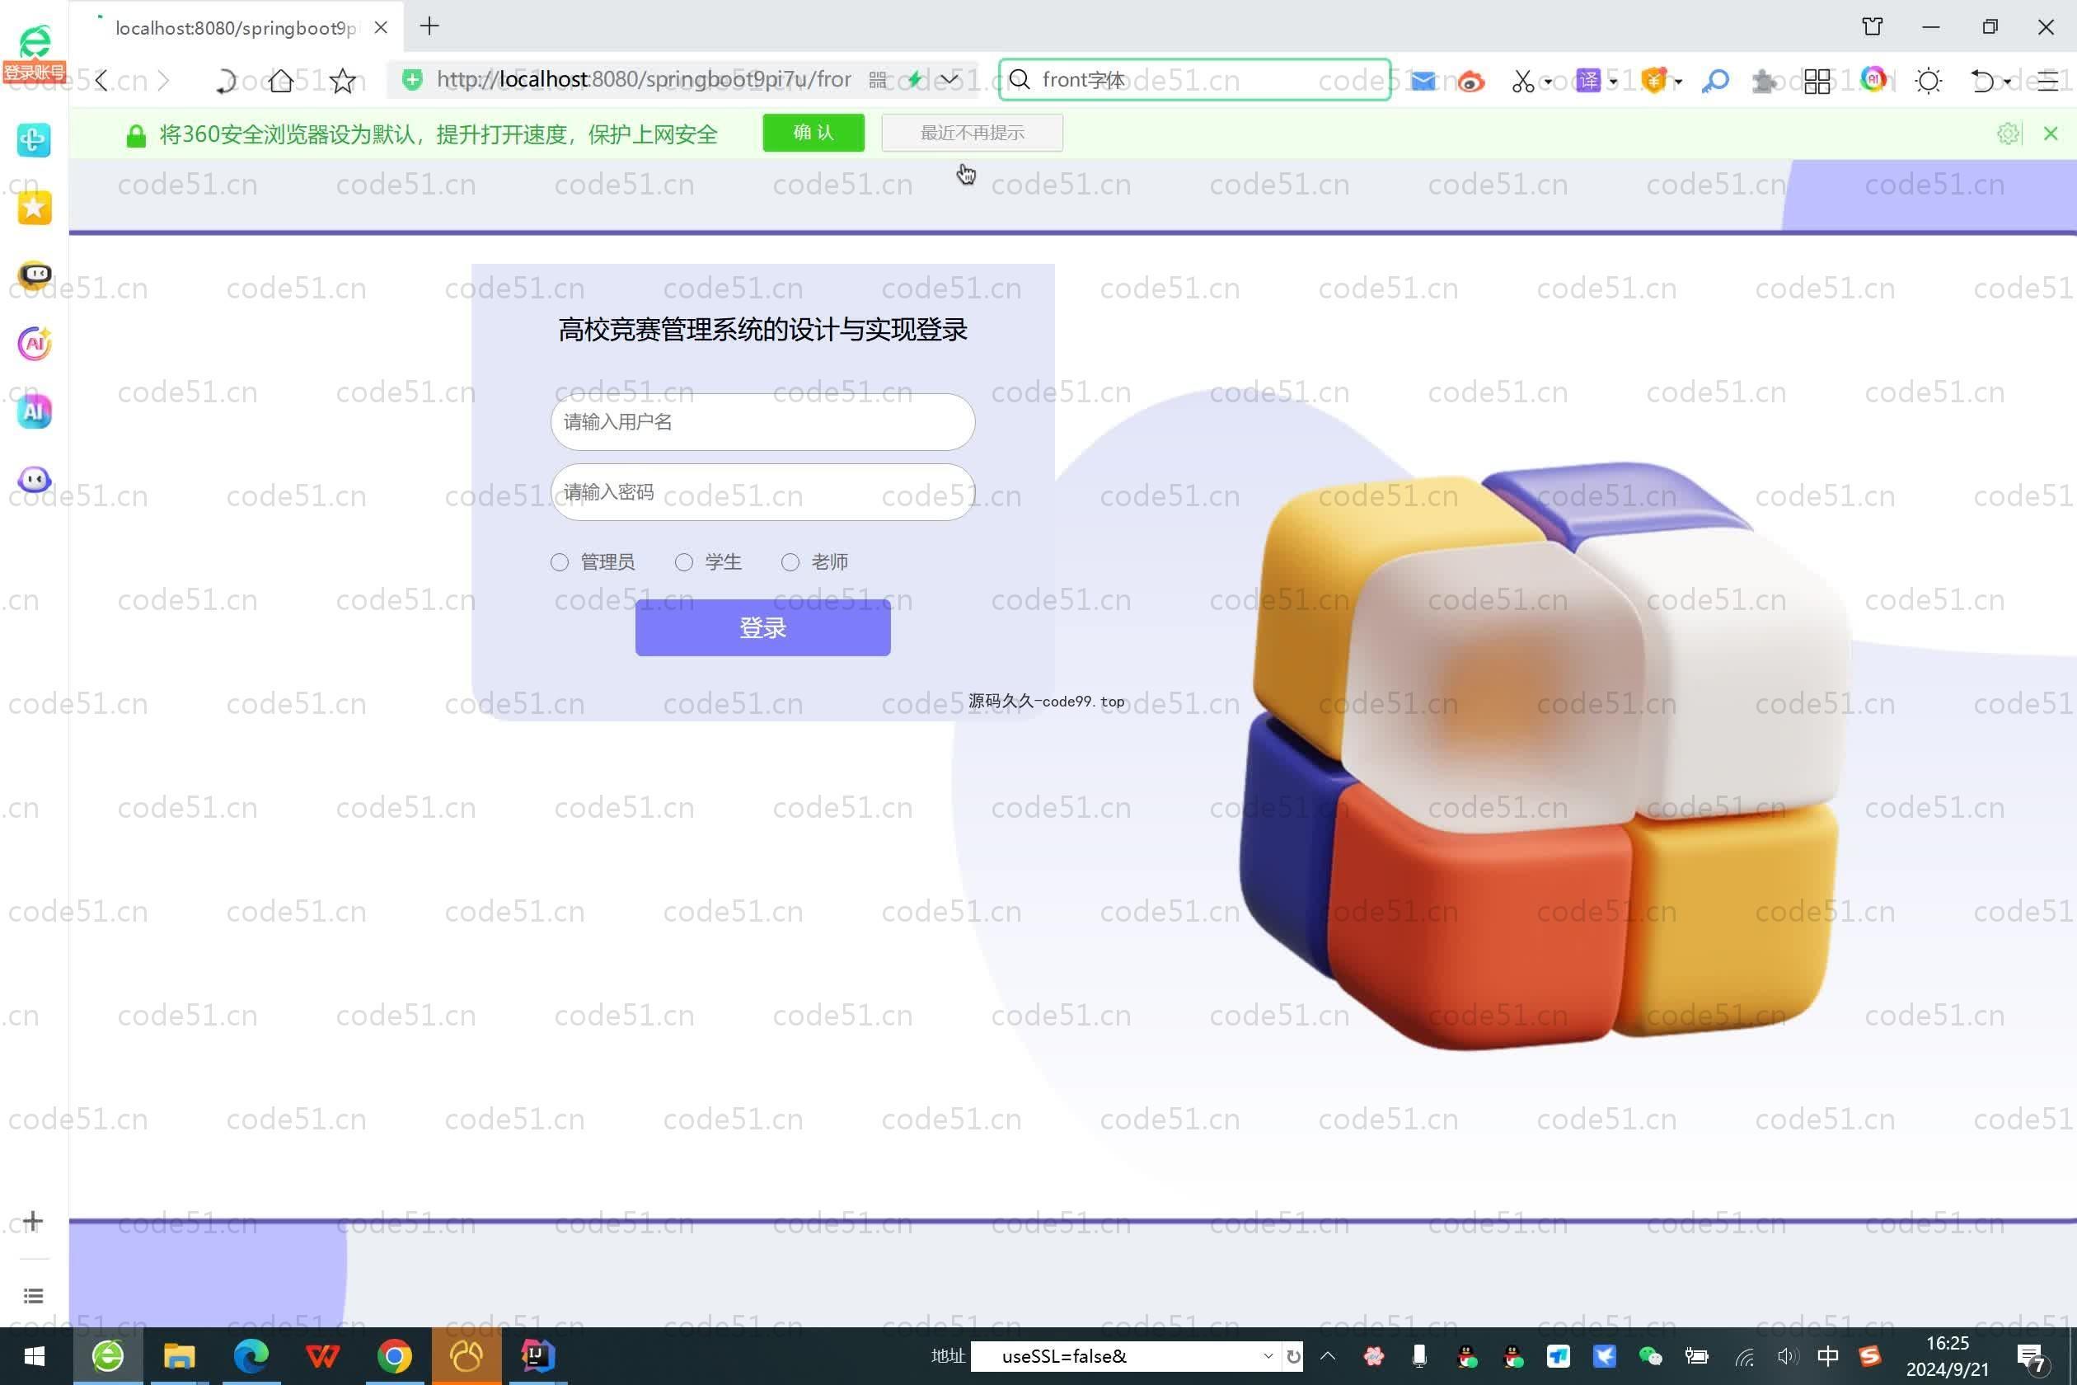
Task: Select the localhost:8080 browser tab
Action: coord(237,27)
